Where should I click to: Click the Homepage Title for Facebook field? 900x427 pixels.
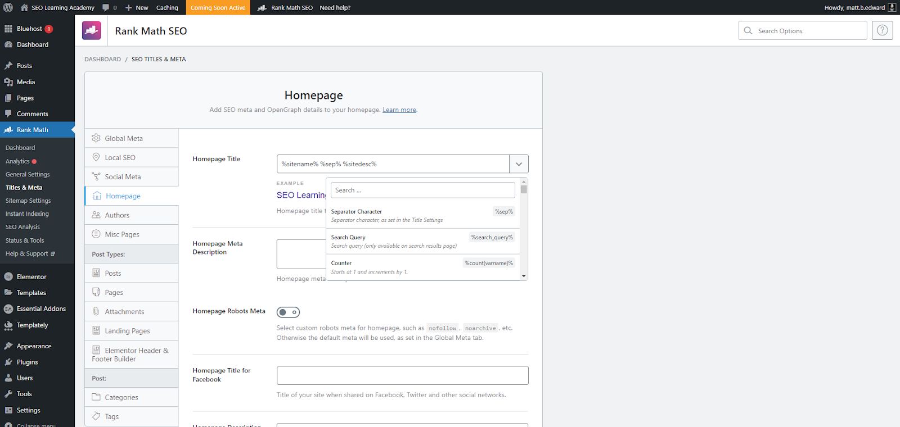click(x=403, y=375)
